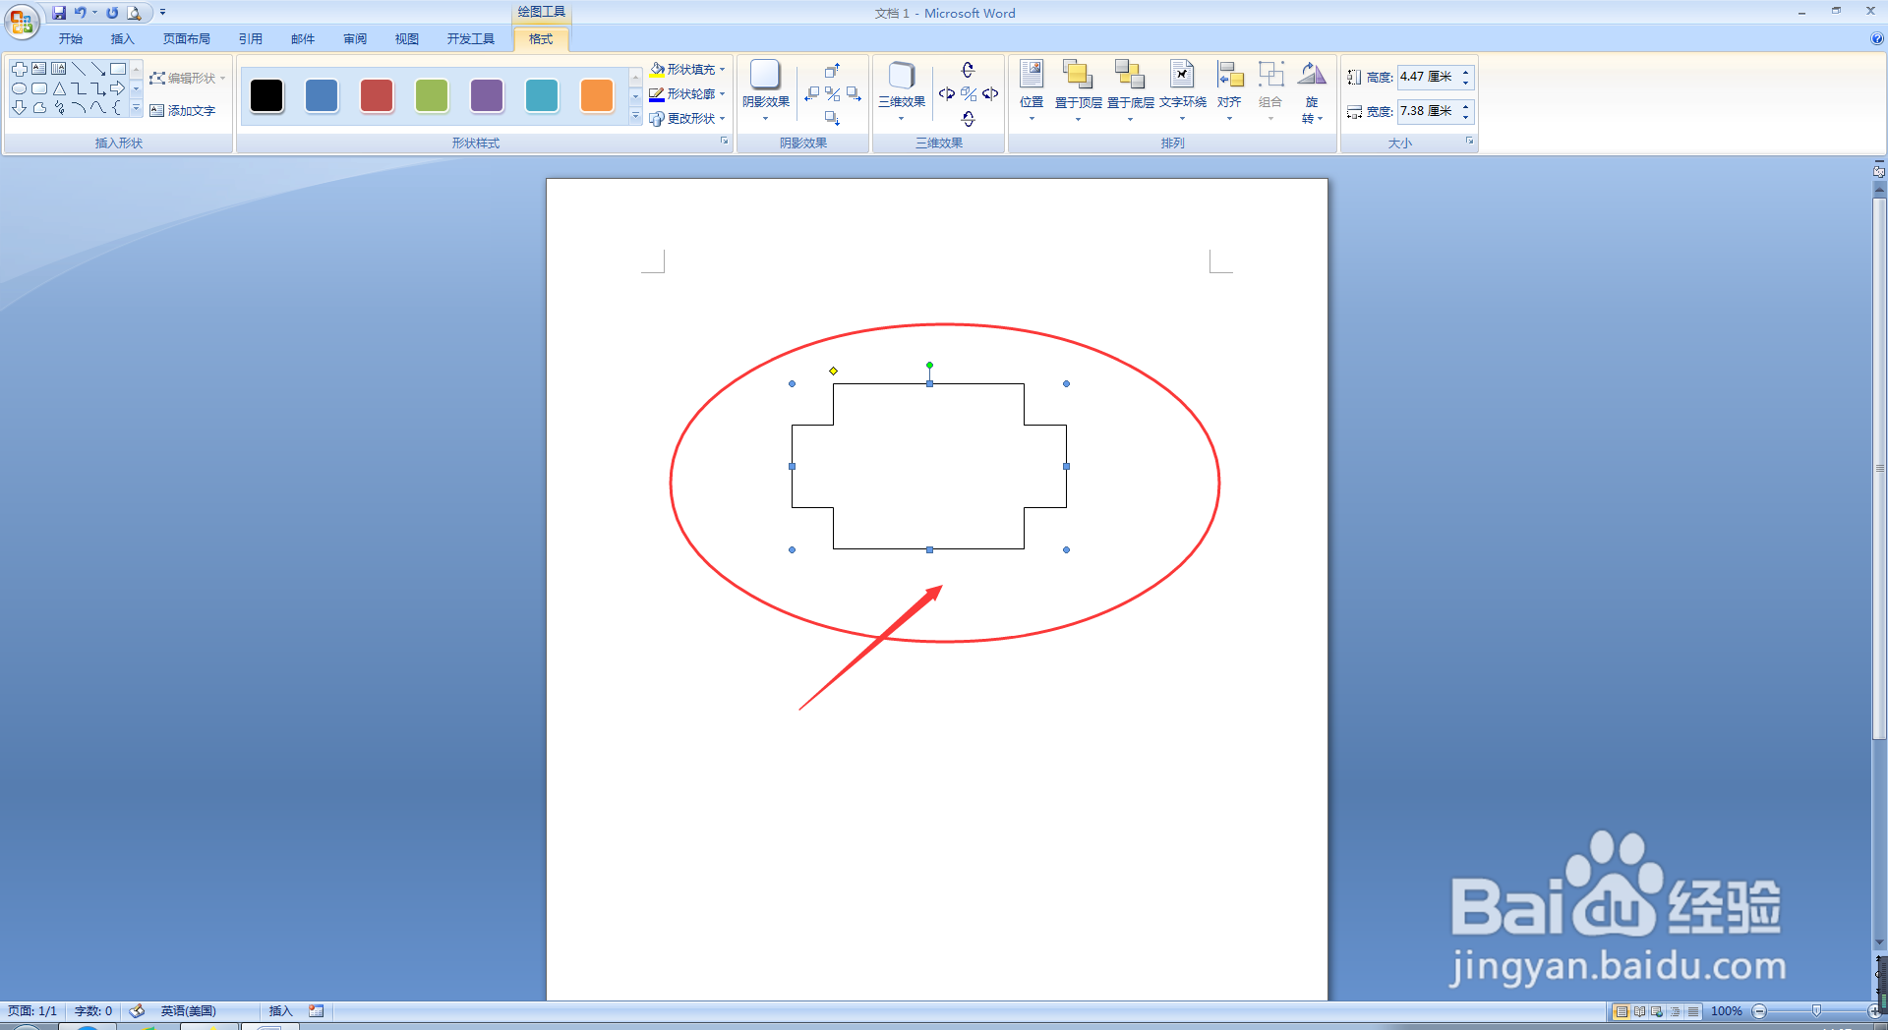Select the right block arrow shape

118,88
